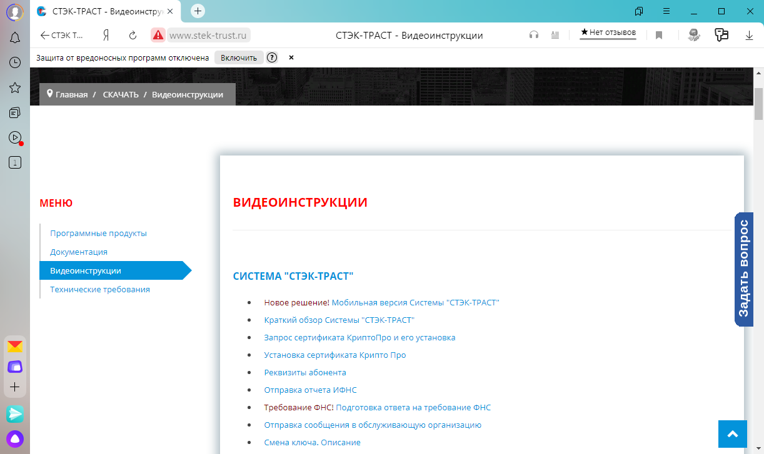Open Отправка сообщения в обслуживающую организацию

pyautogui.click(x=373, y=425)
